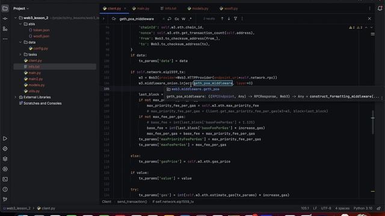Image resolution: width=385 pixels, height=216 pixels.
Task: Open the Commit tool window icon
Action: click(x=5, y=19)
